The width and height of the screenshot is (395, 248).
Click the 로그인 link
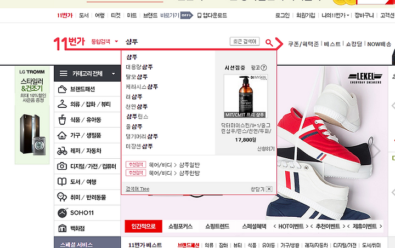tap(282, 15)
